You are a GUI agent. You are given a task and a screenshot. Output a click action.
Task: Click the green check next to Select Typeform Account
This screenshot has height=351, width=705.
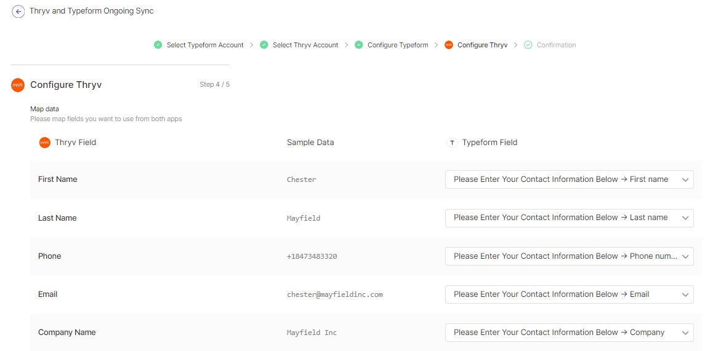pos(158,45)
